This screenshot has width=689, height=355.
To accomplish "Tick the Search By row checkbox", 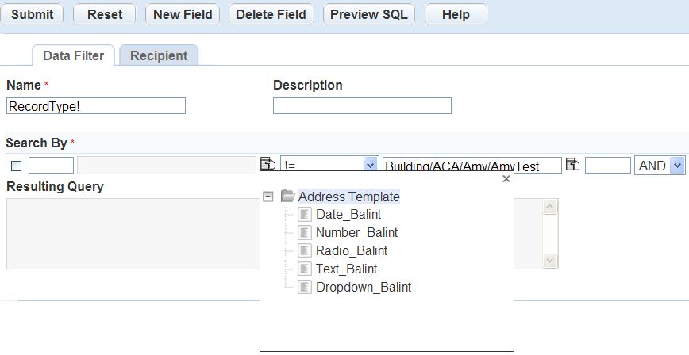I will (x=17, y=166).
